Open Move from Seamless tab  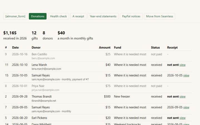click(x=159, y=16)
